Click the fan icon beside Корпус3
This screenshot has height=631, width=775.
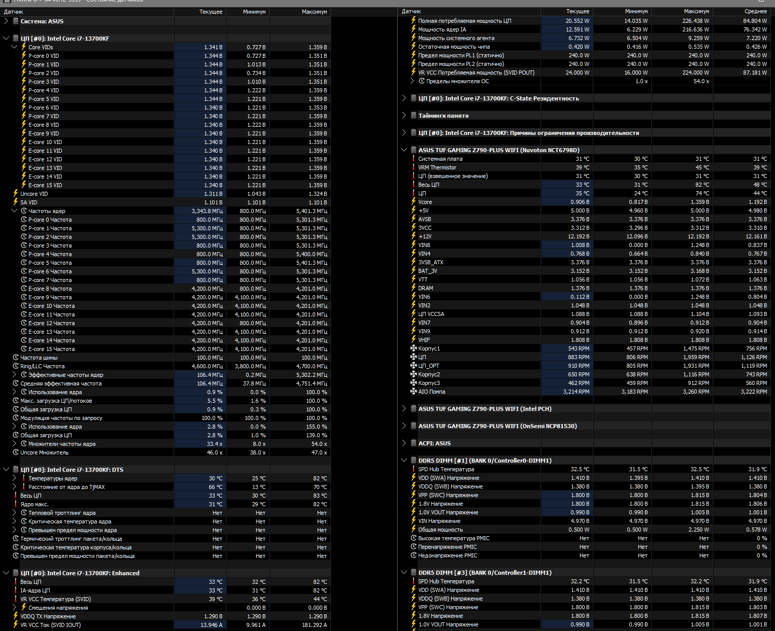point(414,383)
